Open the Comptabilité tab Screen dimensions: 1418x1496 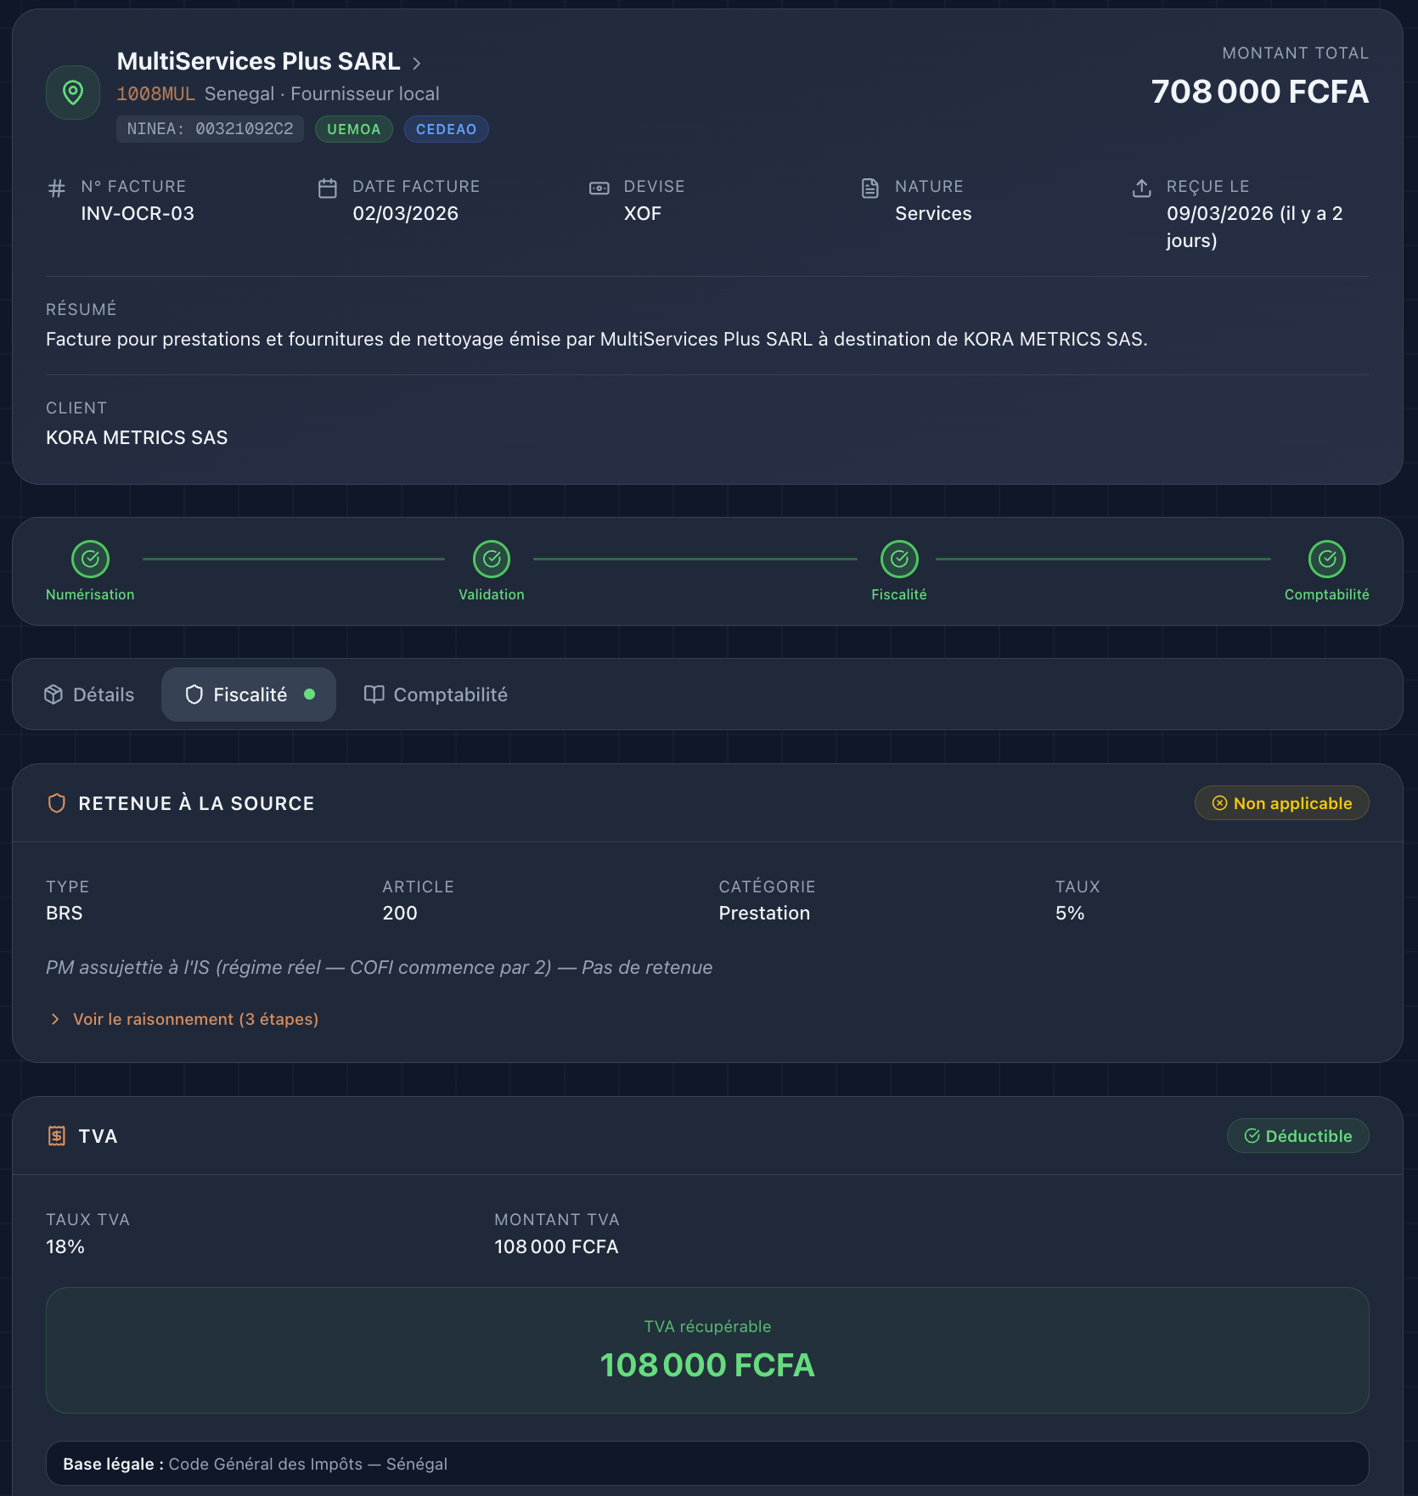(x=450, y=694)
